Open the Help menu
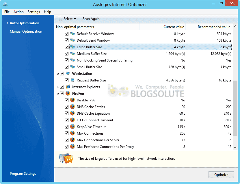 [x=47, y=12]
